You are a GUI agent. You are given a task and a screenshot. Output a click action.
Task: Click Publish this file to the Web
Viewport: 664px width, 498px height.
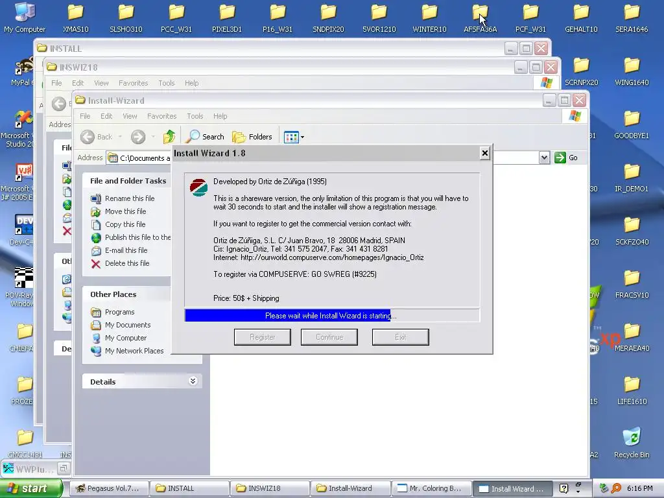tap(137, 237)
